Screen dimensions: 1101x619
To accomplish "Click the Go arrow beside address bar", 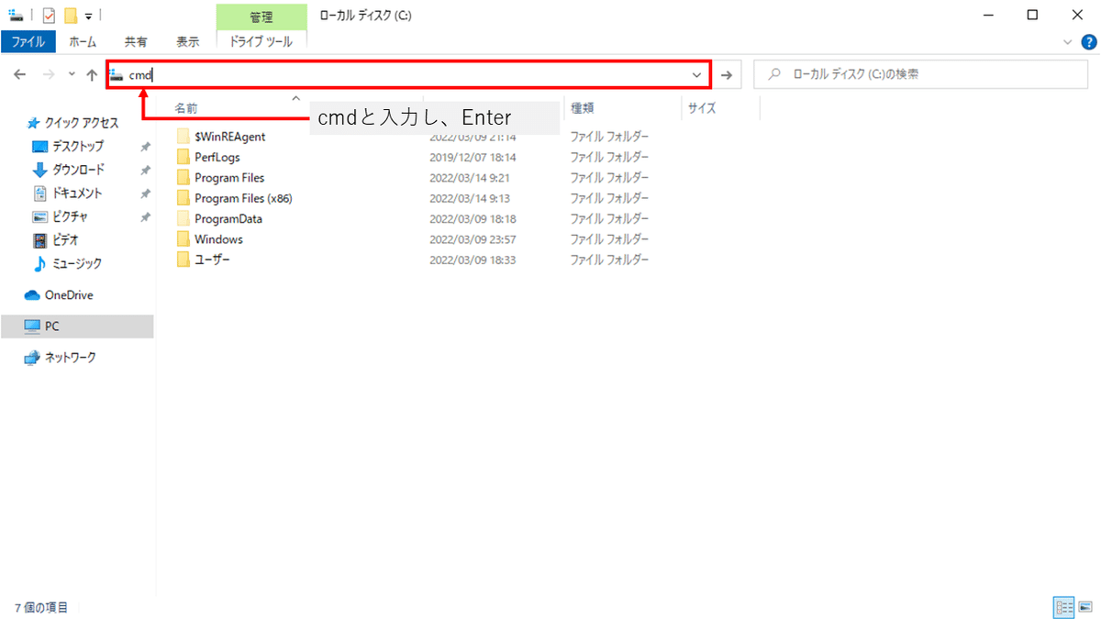I will [727, 75].
